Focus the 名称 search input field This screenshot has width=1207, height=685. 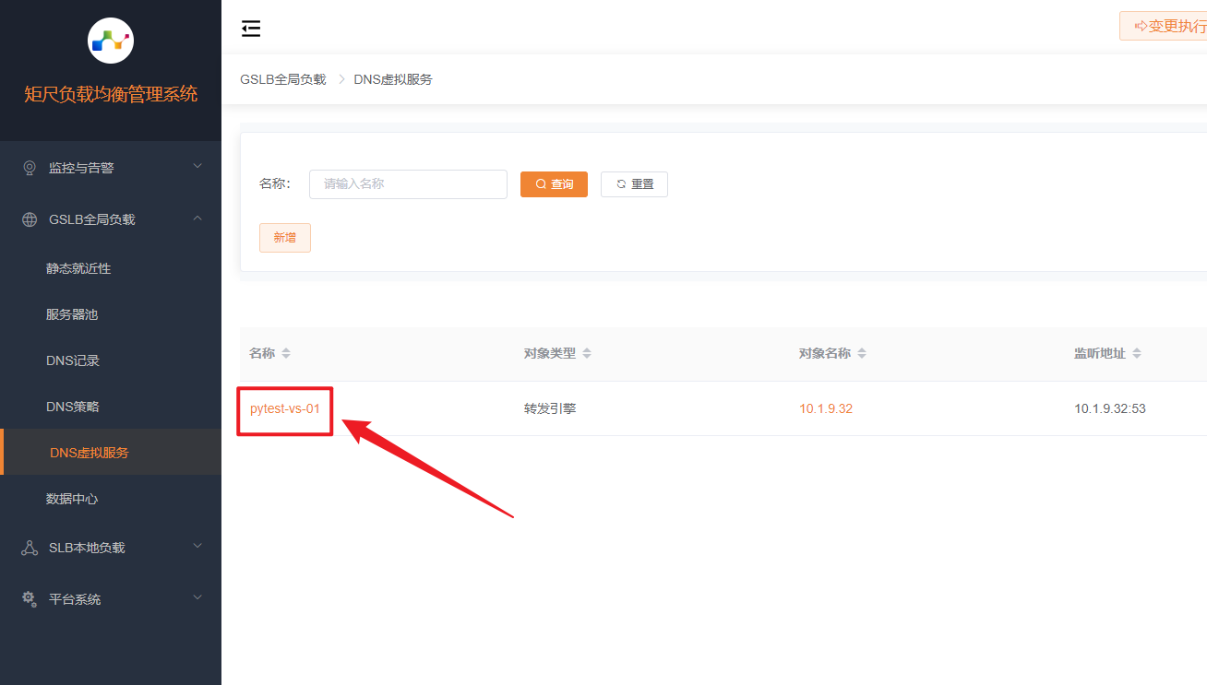click(x=408, y=184)
